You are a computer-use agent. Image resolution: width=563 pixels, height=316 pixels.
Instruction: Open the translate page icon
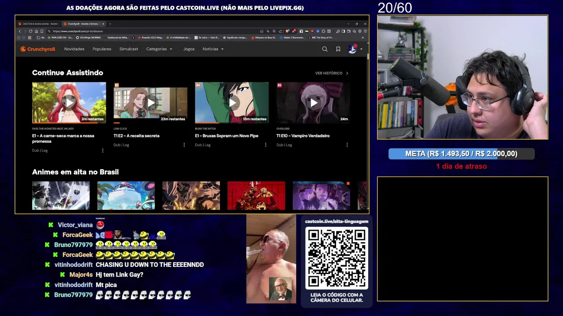(x=268, y=31)
